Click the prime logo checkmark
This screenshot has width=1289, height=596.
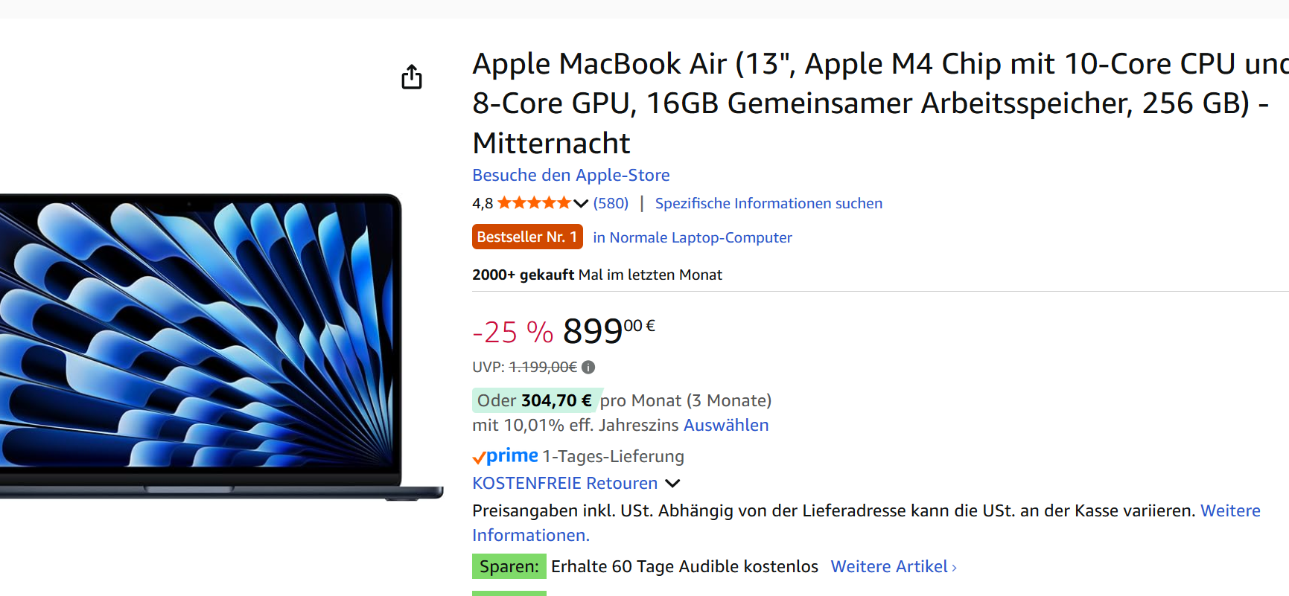pos(479,458)
